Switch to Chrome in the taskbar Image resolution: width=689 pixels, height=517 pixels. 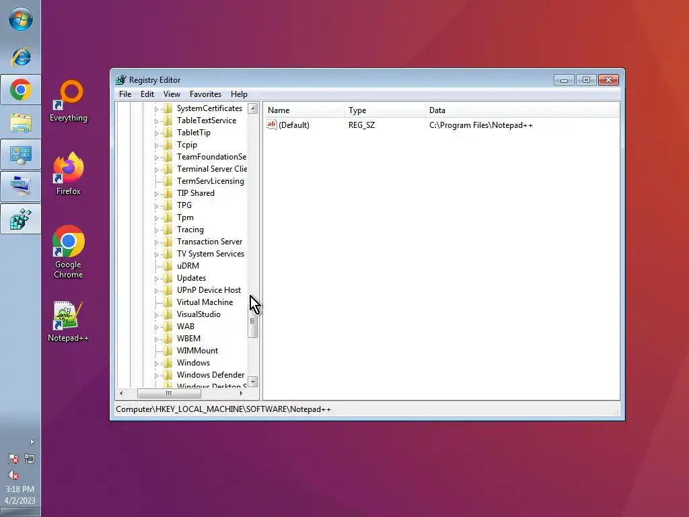[21, 90]
